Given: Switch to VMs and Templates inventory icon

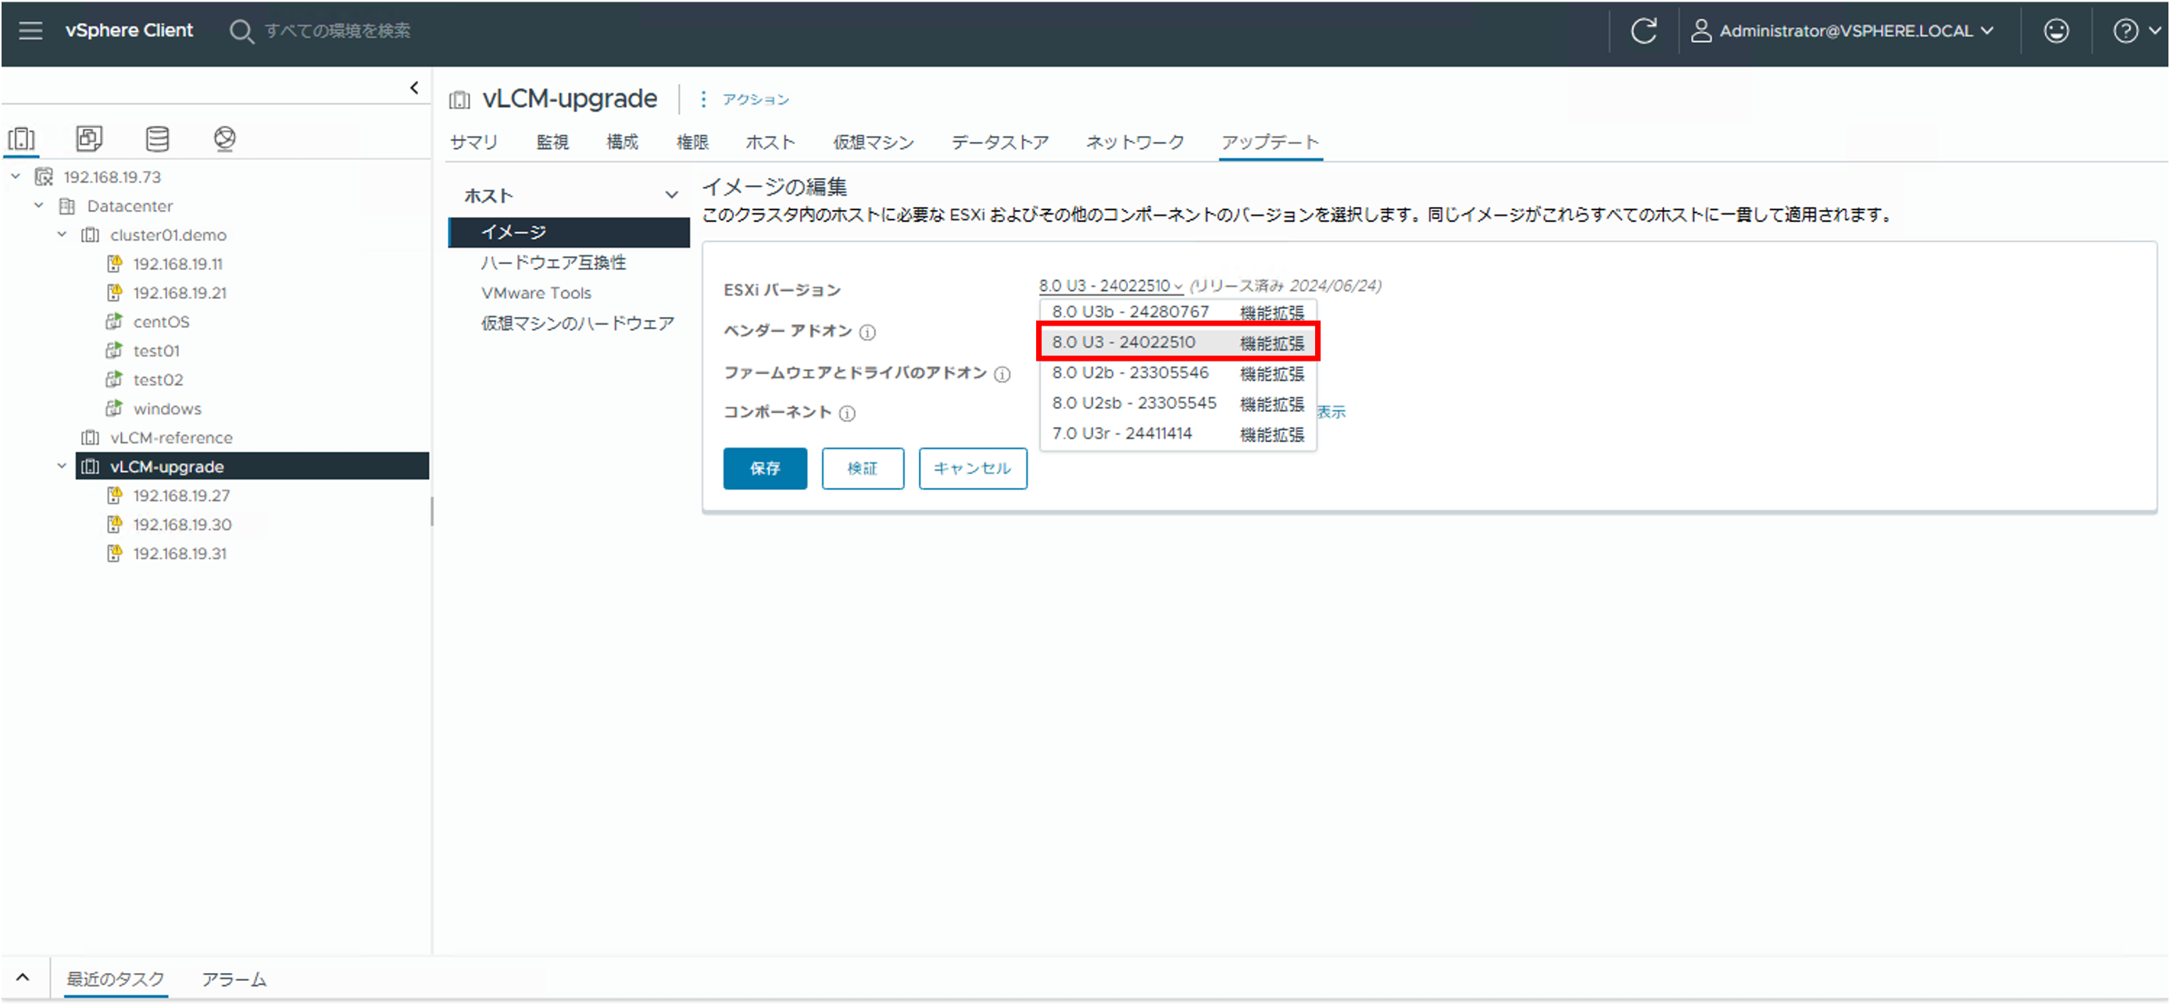Looking at the screenshot, I should 89,138.
